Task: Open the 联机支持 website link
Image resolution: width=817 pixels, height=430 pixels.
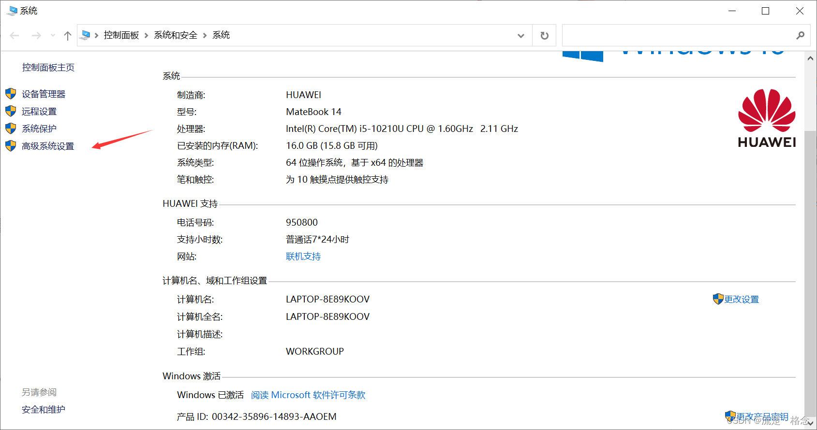Action: point(303,257)
